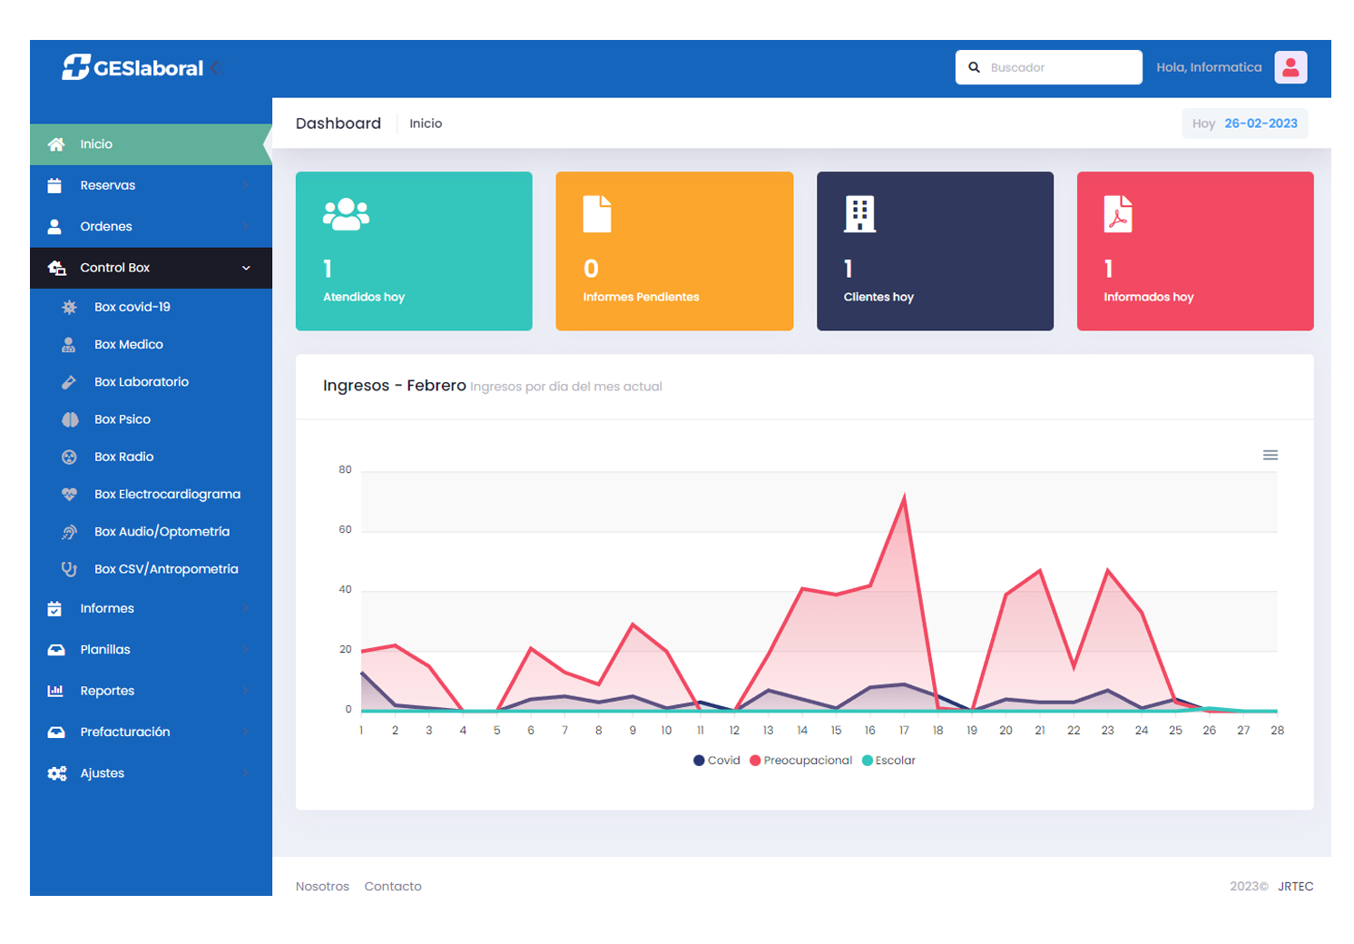The height and width of the screenshot is (944, 1354).
Task: Toggle the Covid series in chart legend
Action: click(x=717, y=761)
